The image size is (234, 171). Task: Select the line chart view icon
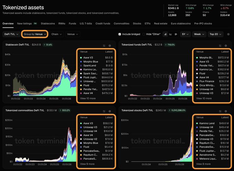pos(171,34)
